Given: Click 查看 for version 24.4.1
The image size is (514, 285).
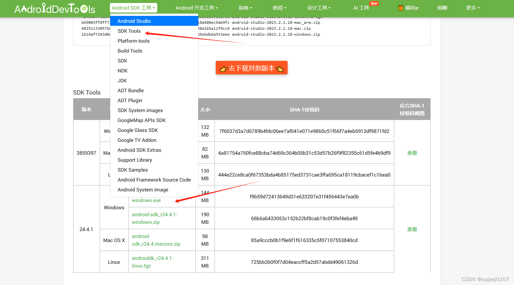Looking at the screenshot, I should 412,229.
